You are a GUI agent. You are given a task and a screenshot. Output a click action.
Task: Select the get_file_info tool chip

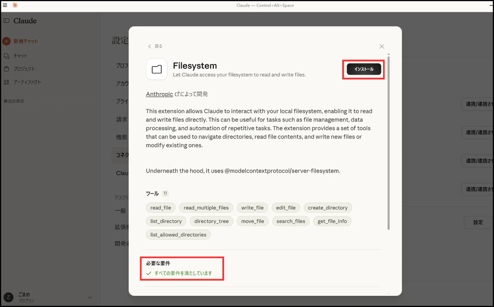point(332,221)
